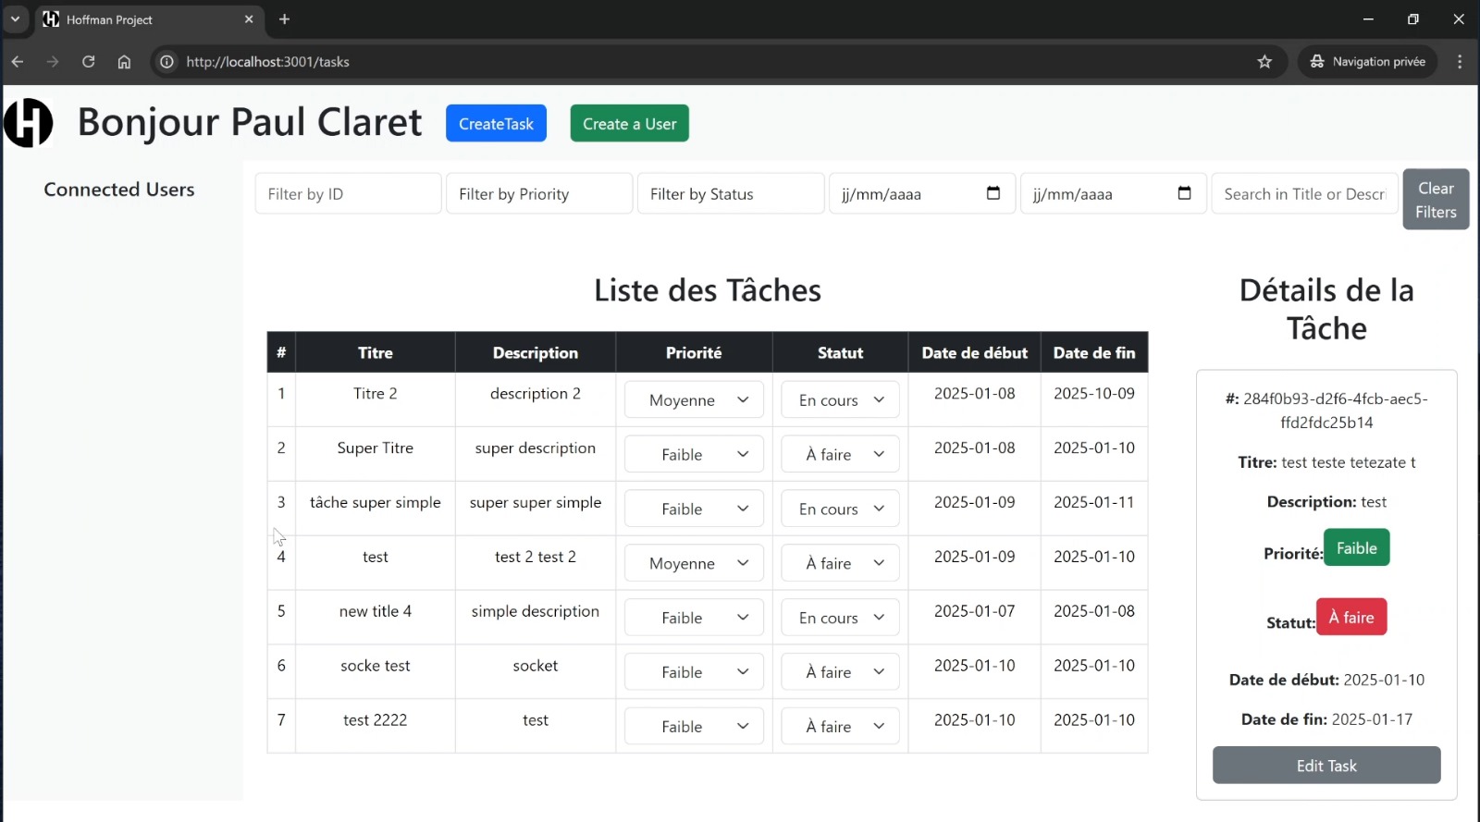Click the CreateTask button
The height and width of the screenshot is (822, 1480).
tap(496, 124)
